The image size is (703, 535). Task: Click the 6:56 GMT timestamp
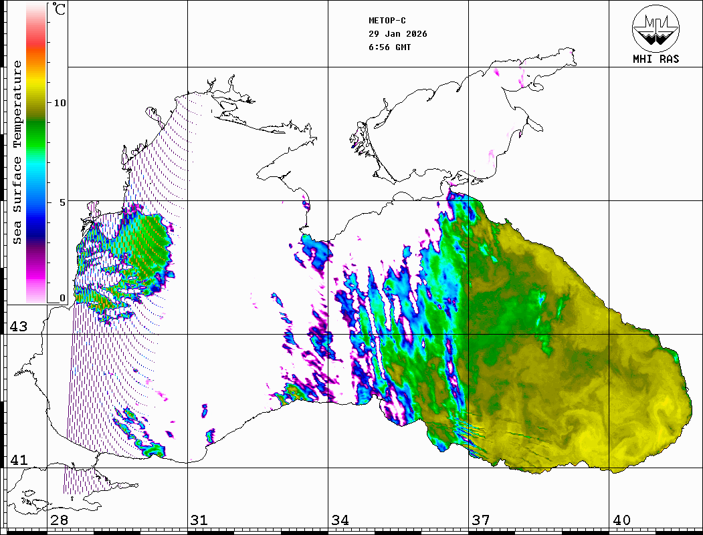pos(390,47)
